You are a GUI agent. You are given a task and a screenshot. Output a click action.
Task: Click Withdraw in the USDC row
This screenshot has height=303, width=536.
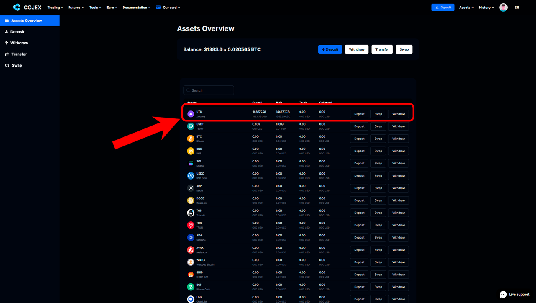click(x=399, y=176)
